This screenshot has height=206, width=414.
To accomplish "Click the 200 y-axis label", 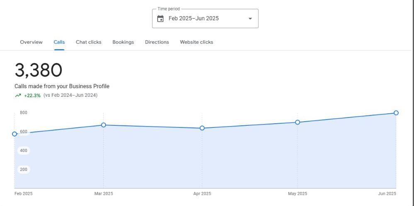I will (x=23, y=170).
